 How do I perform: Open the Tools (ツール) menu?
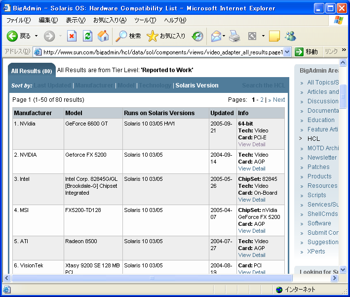pos(145,20)
